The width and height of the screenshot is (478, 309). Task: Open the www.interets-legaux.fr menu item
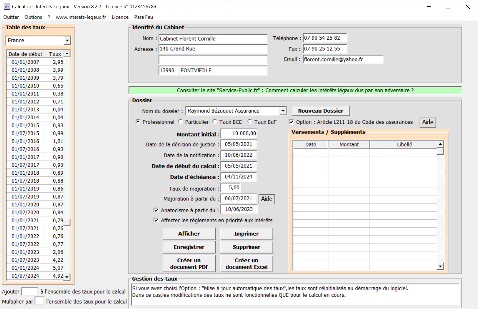[x=81, y=17]
